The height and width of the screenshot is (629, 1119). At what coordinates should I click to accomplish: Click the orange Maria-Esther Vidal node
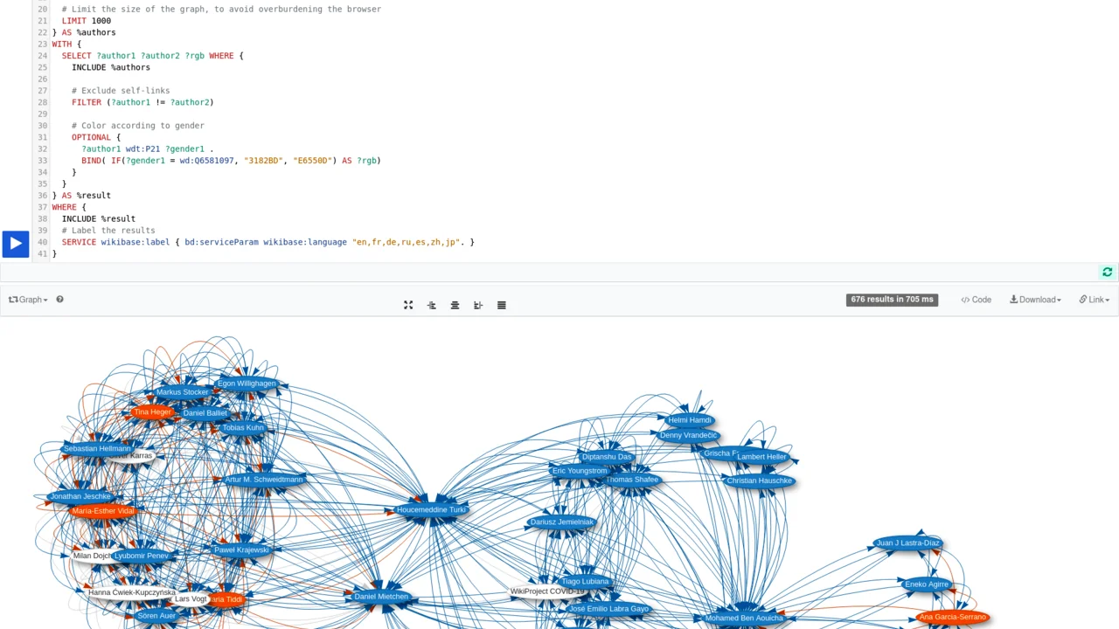coord(103,511)
